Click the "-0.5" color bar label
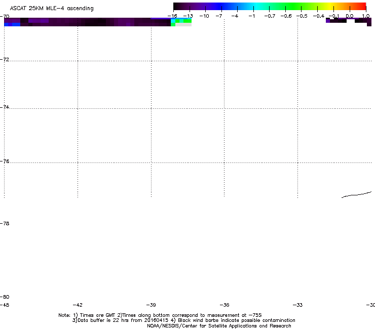Screen dimensions: 375x329 [302, 16]
